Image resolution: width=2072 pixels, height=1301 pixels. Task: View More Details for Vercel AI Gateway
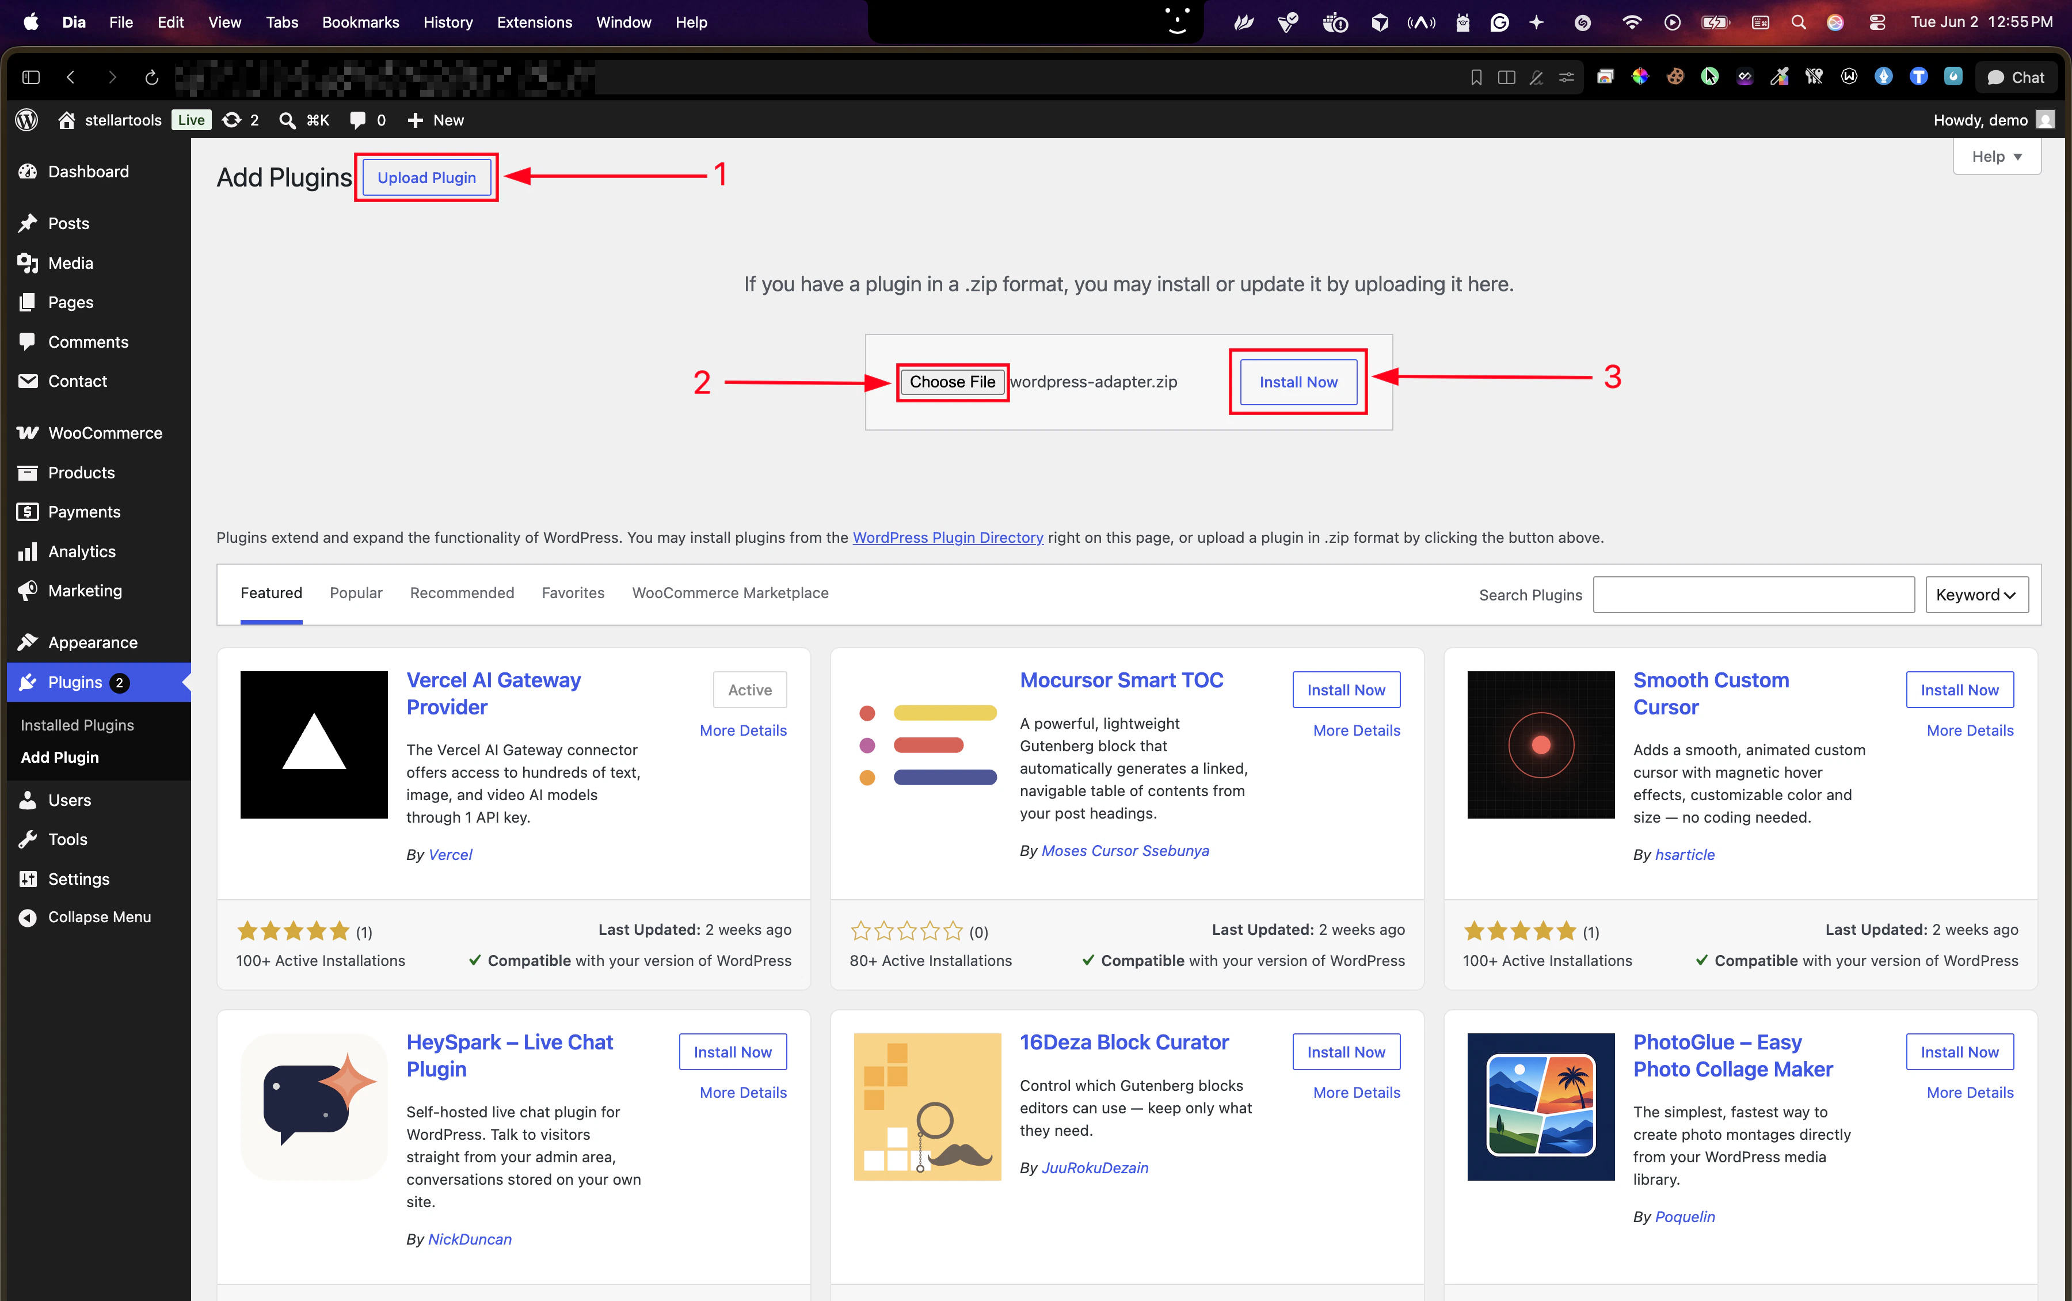[743, 730]
